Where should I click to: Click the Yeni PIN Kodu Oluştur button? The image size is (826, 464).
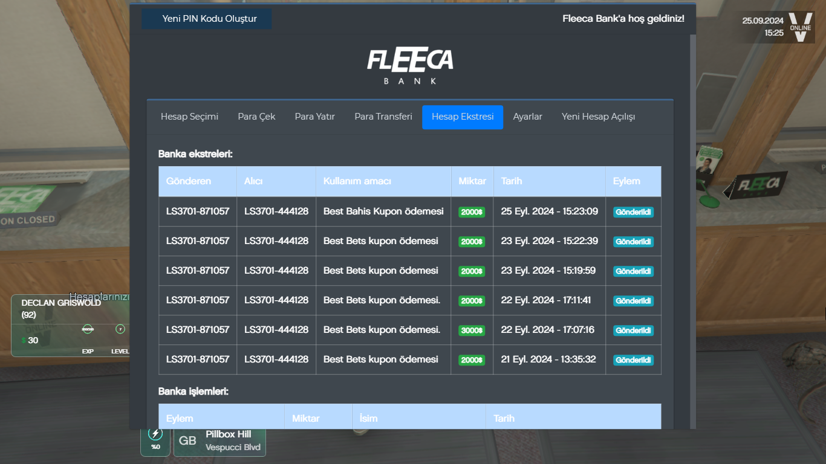[207, 19]
